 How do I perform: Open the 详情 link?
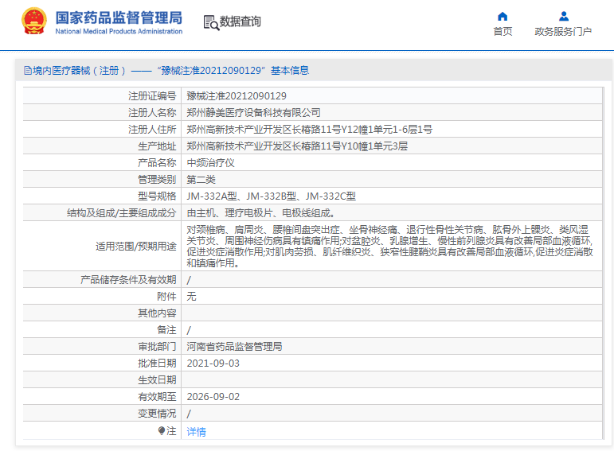(196, 431)
